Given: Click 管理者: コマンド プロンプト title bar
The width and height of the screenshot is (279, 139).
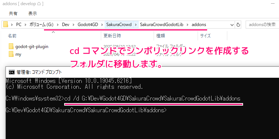Looking at the screenshot, I should tap(39, 72).
